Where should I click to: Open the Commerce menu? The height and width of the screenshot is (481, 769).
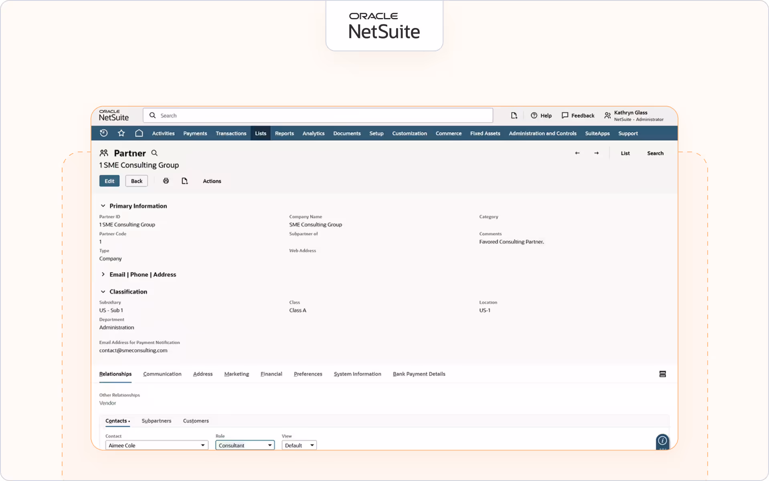click(449, 133)
